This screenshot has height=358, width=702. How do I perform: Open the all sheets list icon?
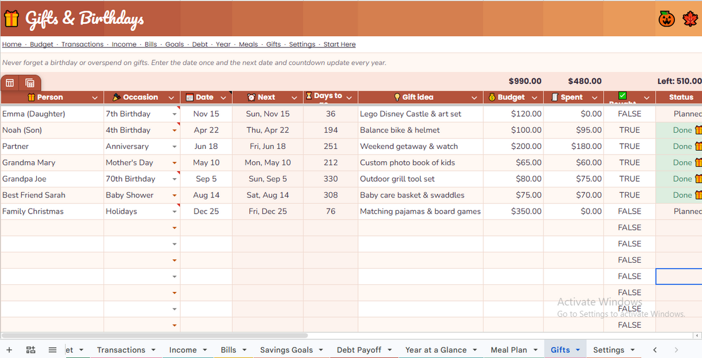point(53,350)
